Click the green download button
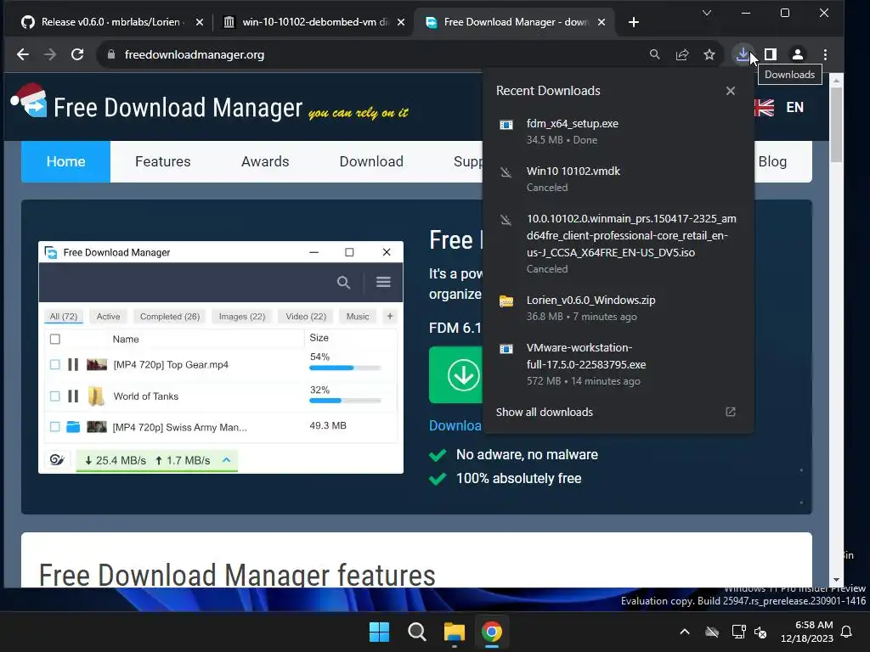Viewport: 870px width, 652px height. pyautogui.click(x=456, y=374)
